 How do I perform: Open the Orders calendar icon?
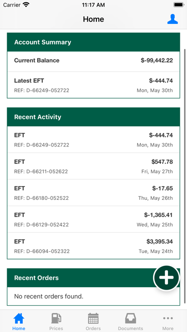tap(93, 318)
